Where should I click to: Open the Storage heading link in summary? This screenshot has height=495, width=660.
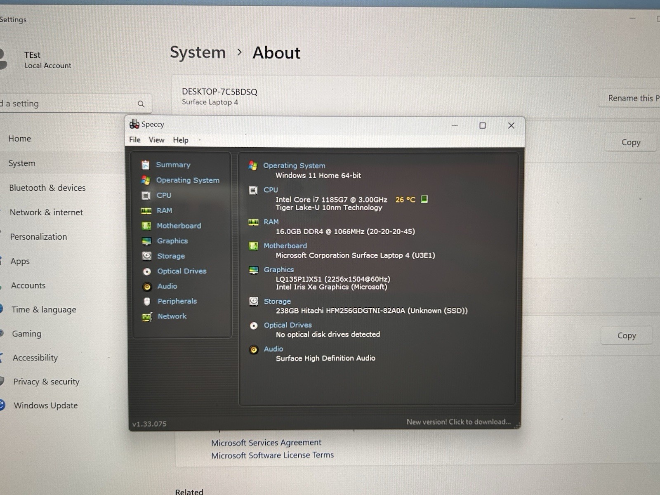pos(277,302)
